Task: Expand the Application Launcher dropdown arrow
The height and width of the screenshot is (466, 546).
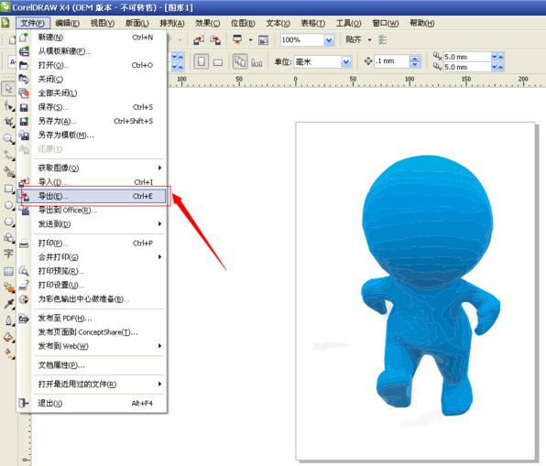Action: tap(250, 40)
